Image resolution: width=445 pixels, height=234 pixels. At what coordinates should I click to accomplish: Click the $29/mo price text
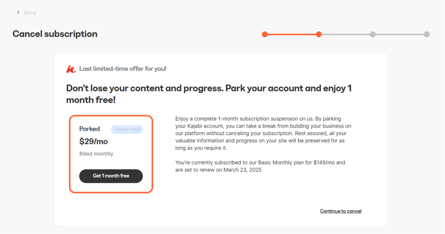[x=93, y=141]
